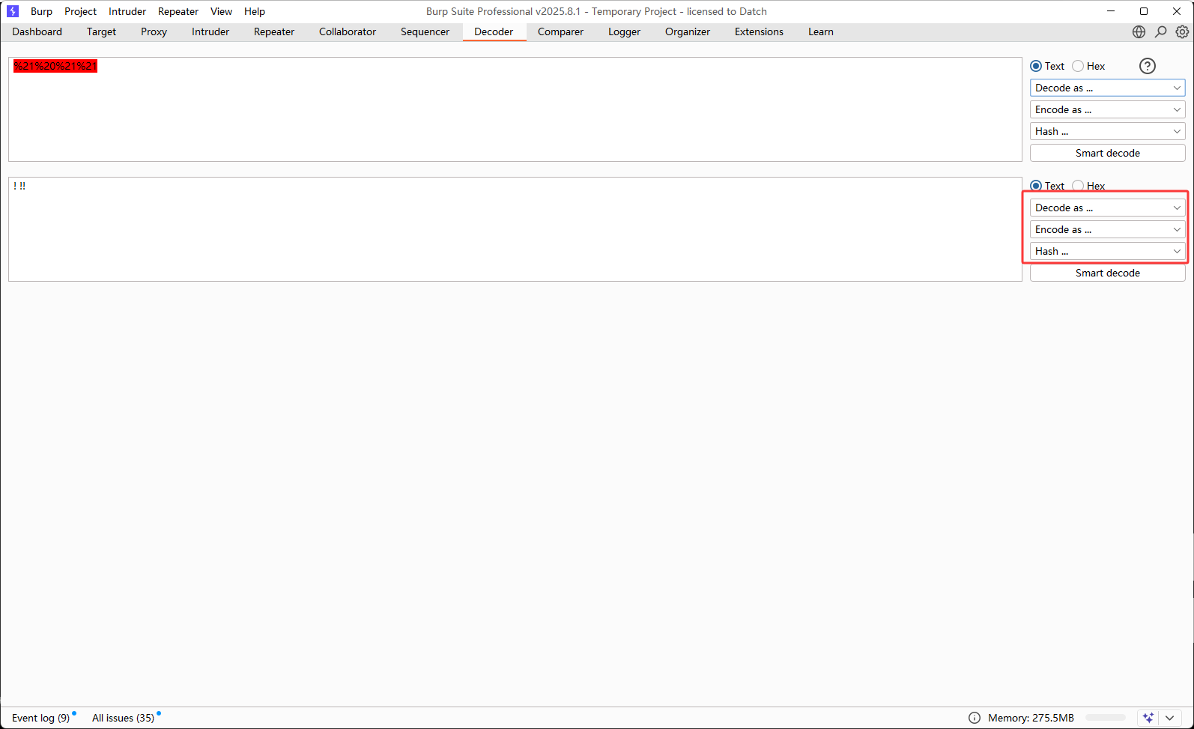Click the Memory: 275.5MB label

point(1031,718)
